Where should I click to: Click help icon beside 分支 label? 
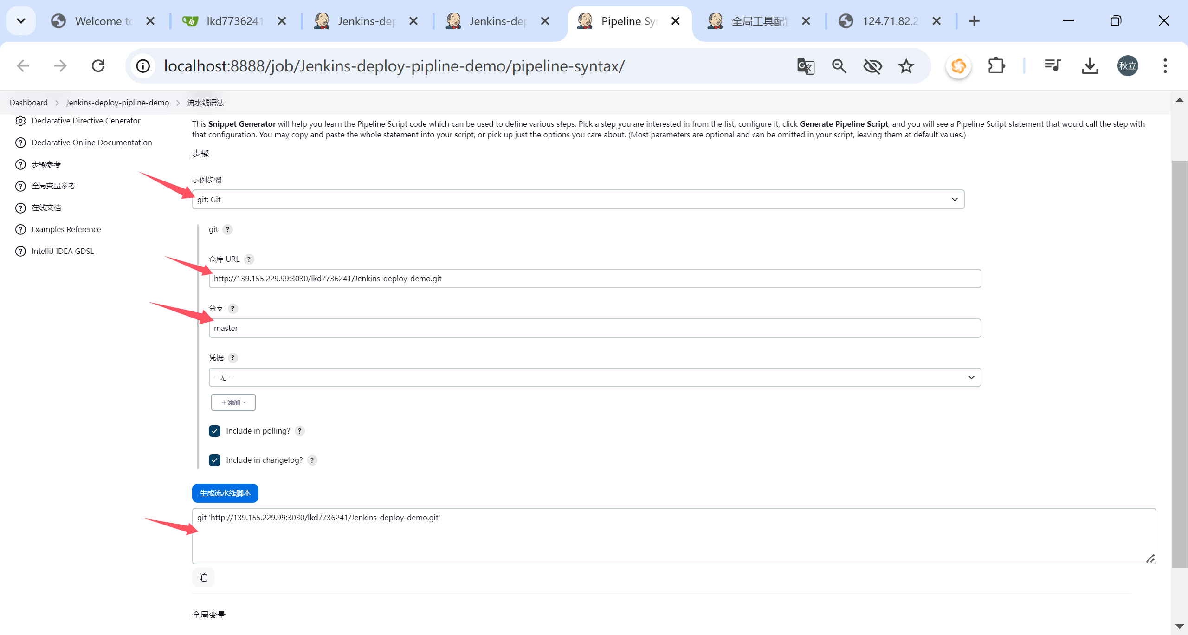(x=233, y=308)
